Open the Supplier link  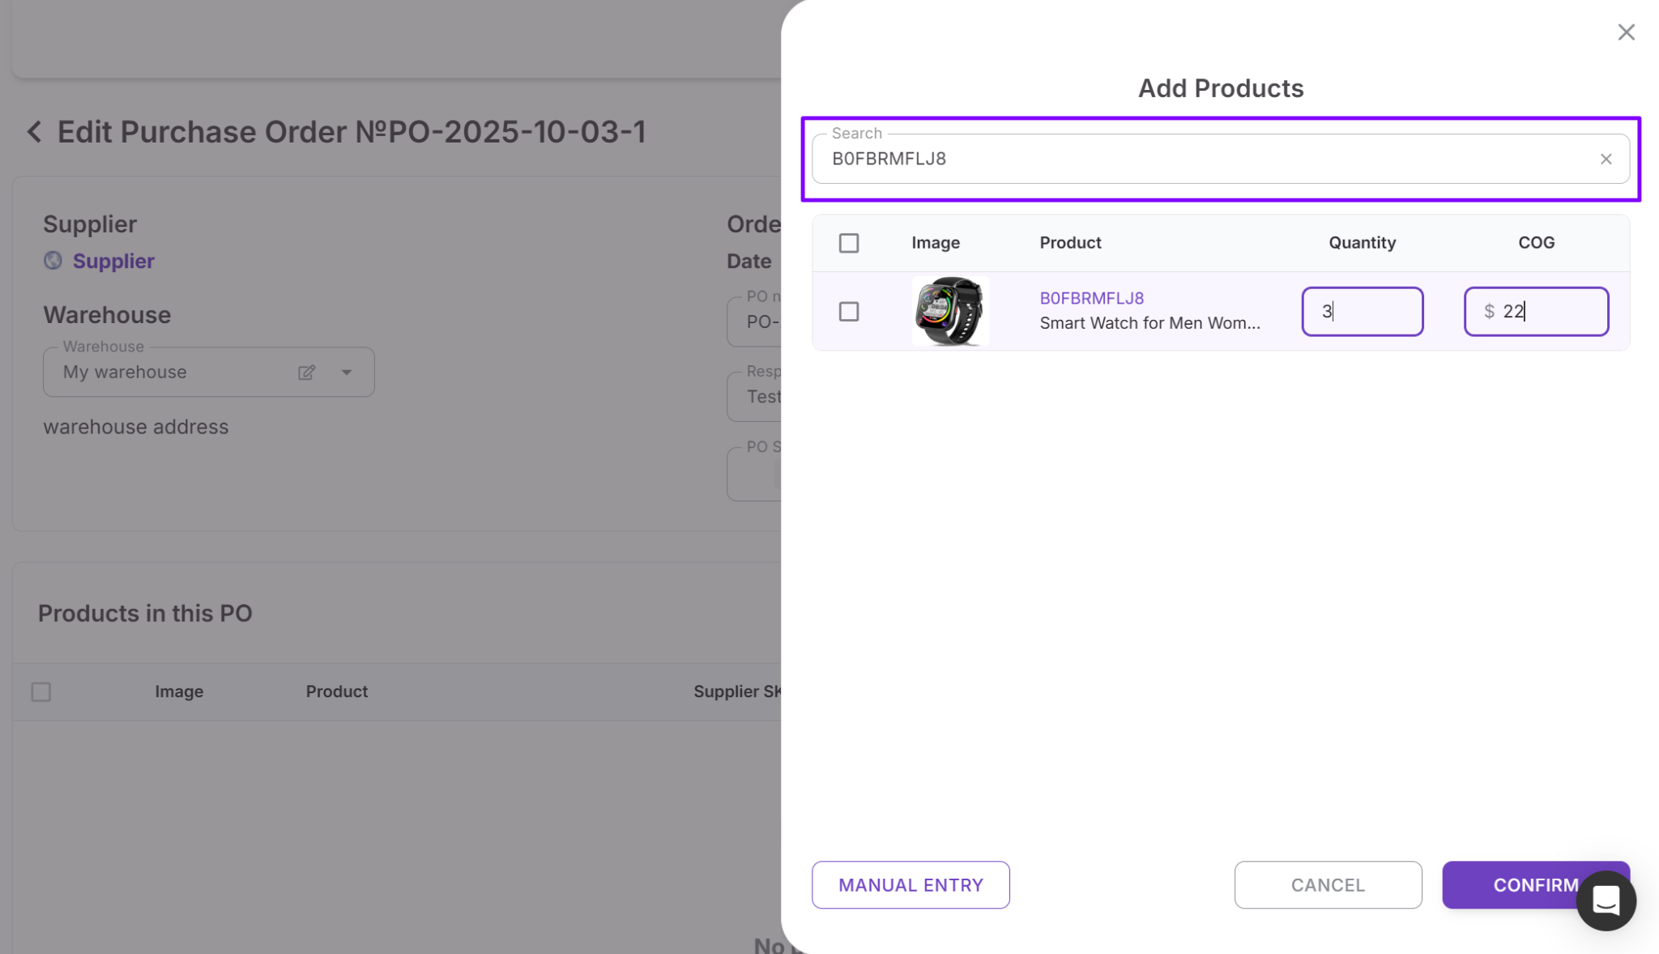point(113,261)
